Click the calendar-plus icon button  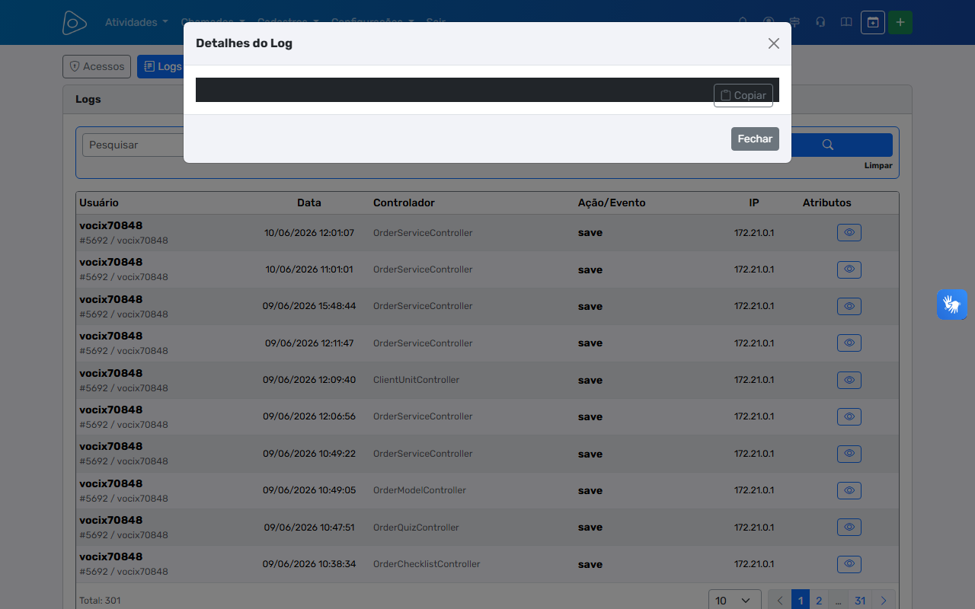[x=873, y=22]
